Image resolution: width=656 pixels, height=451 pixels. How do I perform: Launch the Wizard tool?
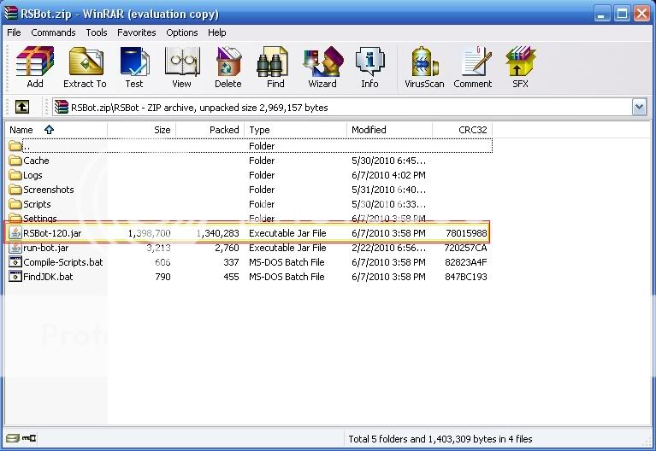click(322, 67)
